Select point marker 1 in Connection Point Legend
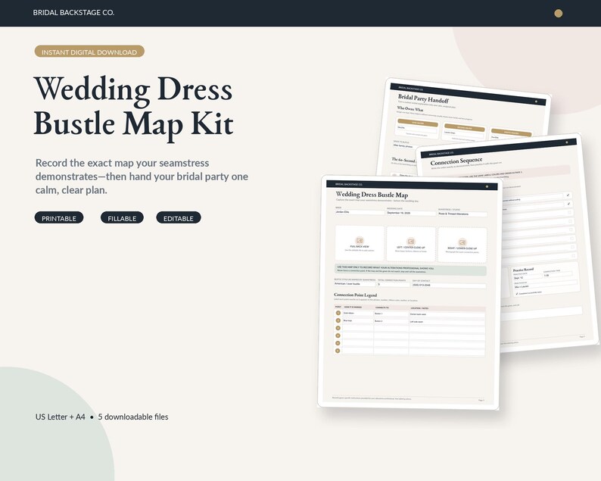The image size is (601, 481). (x=338, y=313)
